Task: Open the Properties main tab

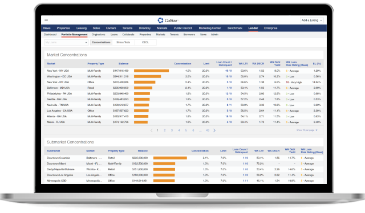Action: pyautogui.click(x=63, y=28)
